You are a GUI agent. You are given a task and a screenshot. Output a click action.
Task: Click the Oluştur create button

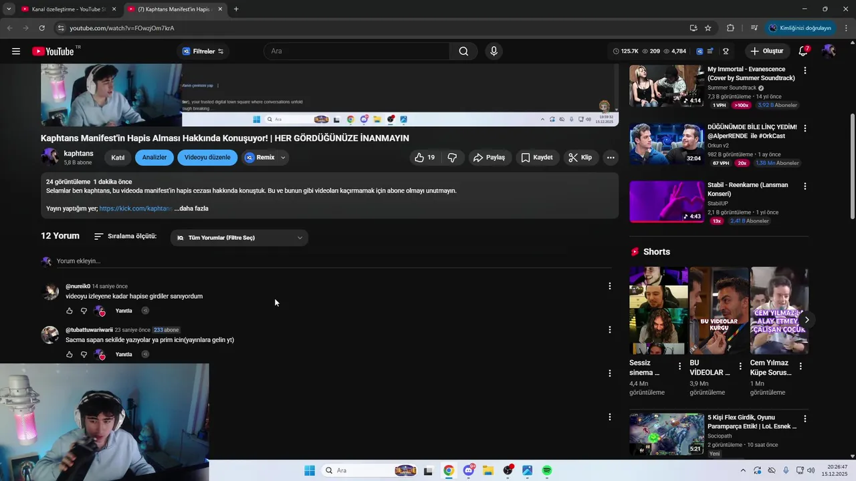coord(766,51)
